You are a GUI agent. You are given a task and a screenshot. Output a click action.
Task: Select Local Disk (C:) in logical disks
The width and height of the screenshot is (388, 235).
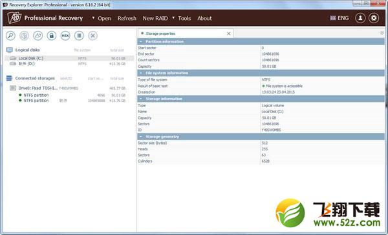point(69,58)
